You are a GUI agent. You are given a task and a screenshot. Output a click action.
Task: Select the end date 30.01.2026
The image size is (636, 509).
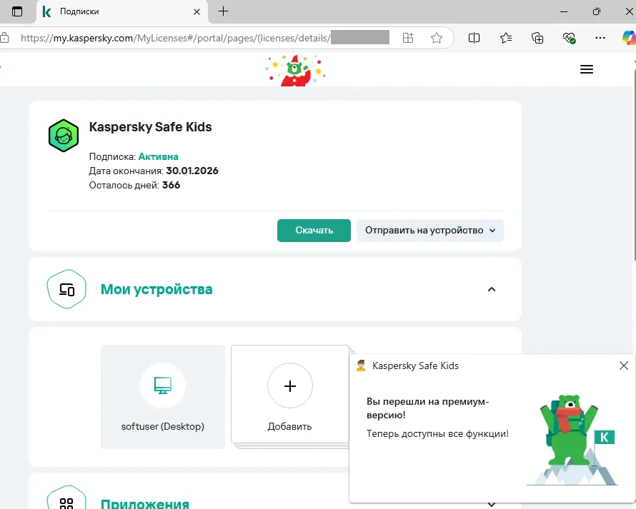pos(192,171)
